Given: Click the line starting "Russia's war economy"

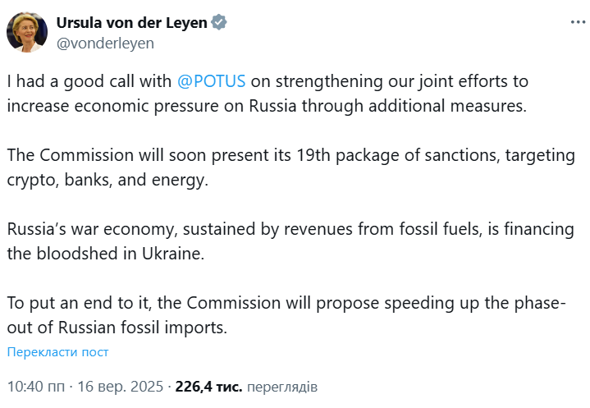Looking at the screenshot, I should pyautogui.click(x=281, y=229).
